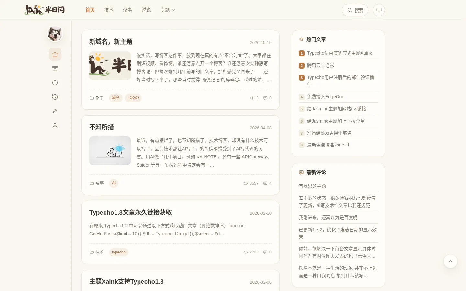Image resolution: width=466 pixels, height=291 pixels.
Task: Select the home icon in left sidebar
Action: (x=55, y=54)
